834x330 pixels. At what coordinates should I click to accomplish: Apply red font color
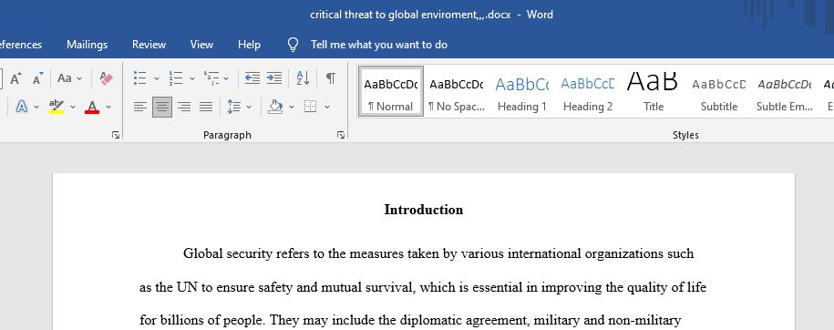pos(92,107)
